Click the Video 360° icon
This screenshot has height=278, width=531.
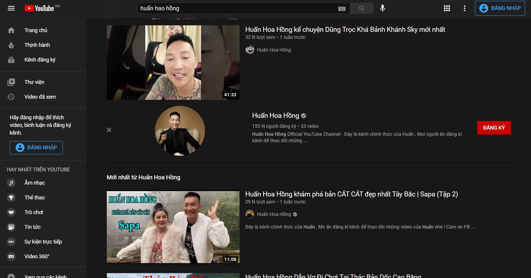coord(11,257)
